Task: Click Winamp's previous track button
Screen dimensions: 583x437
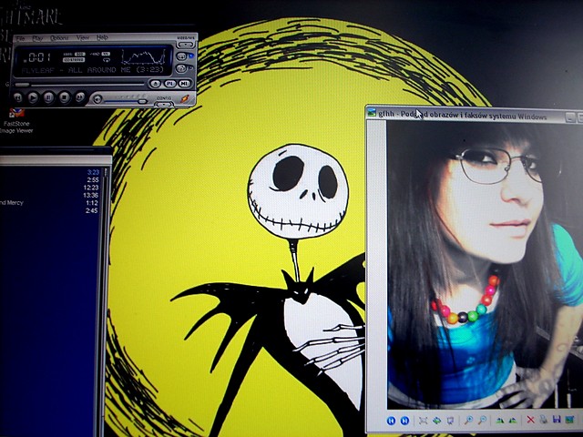Action: click(x=17, y=97)
